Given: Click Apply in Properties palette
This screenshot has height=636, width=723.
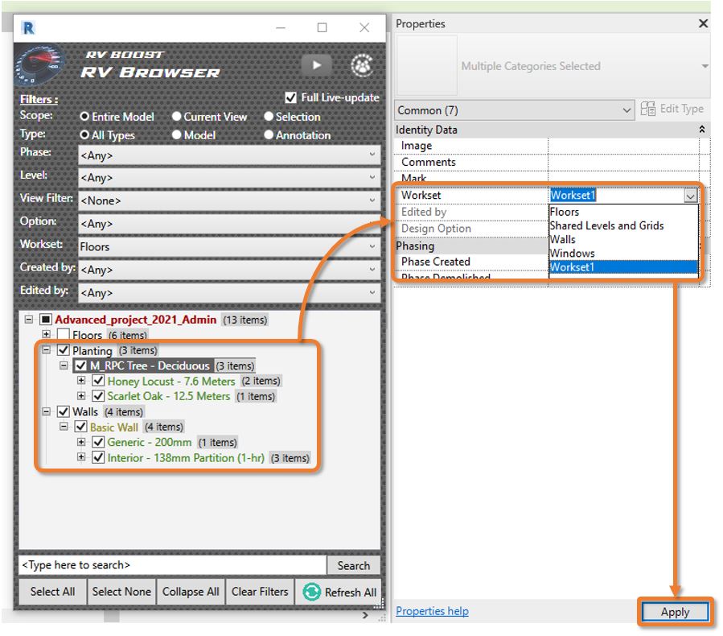Looking at the screenshot, I should coord(675,612).
